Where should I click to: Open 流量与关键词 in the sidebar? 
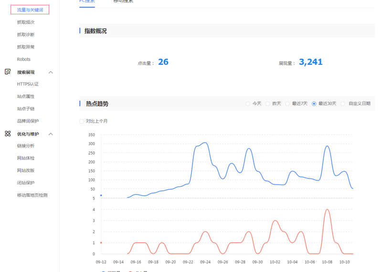click(x=30, y=10)
